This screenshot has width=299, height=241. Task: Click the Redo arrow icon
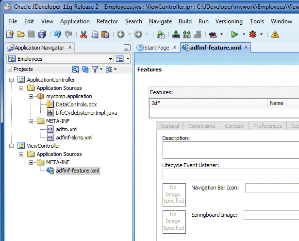(68, 34)
